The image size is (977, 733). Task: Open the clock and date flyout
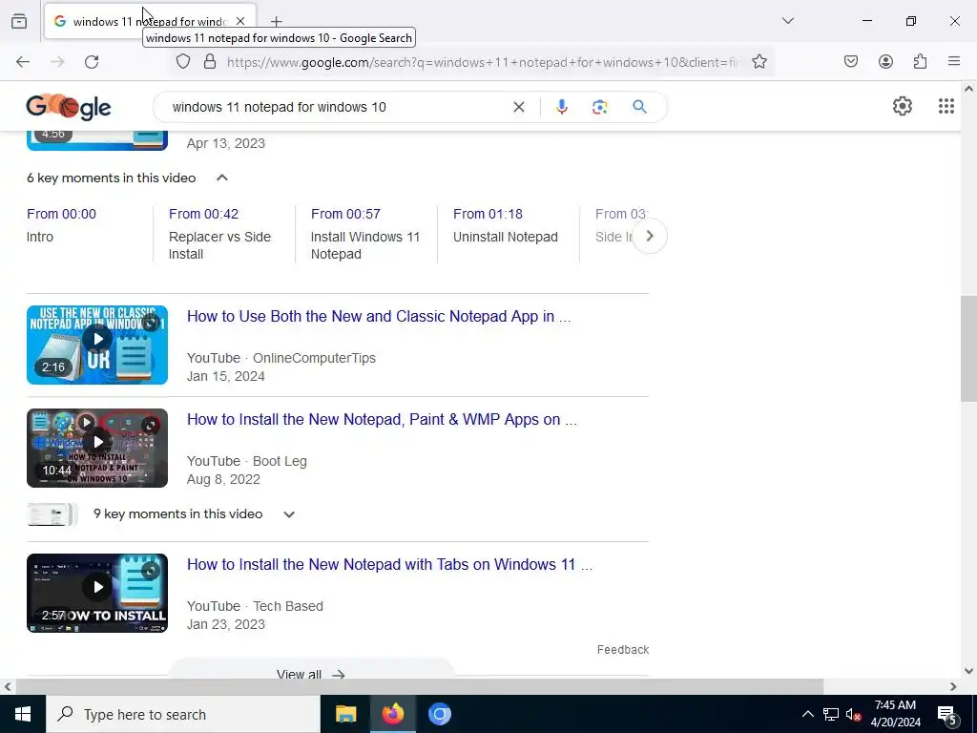[895, 714]
